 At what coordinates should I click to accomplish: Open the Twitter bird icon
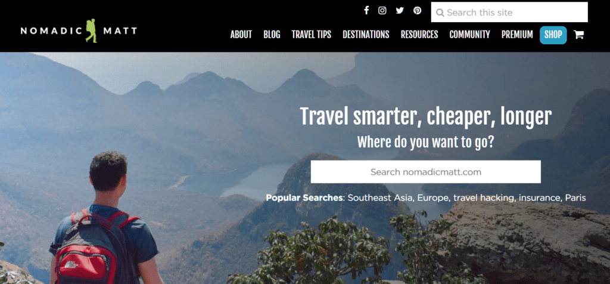click(x=400, y=11)
